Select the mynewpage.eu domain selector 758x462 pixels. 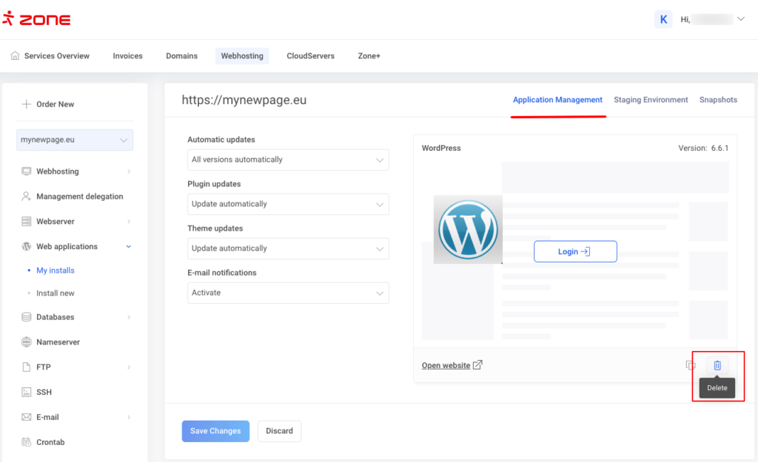pos(75,140)
